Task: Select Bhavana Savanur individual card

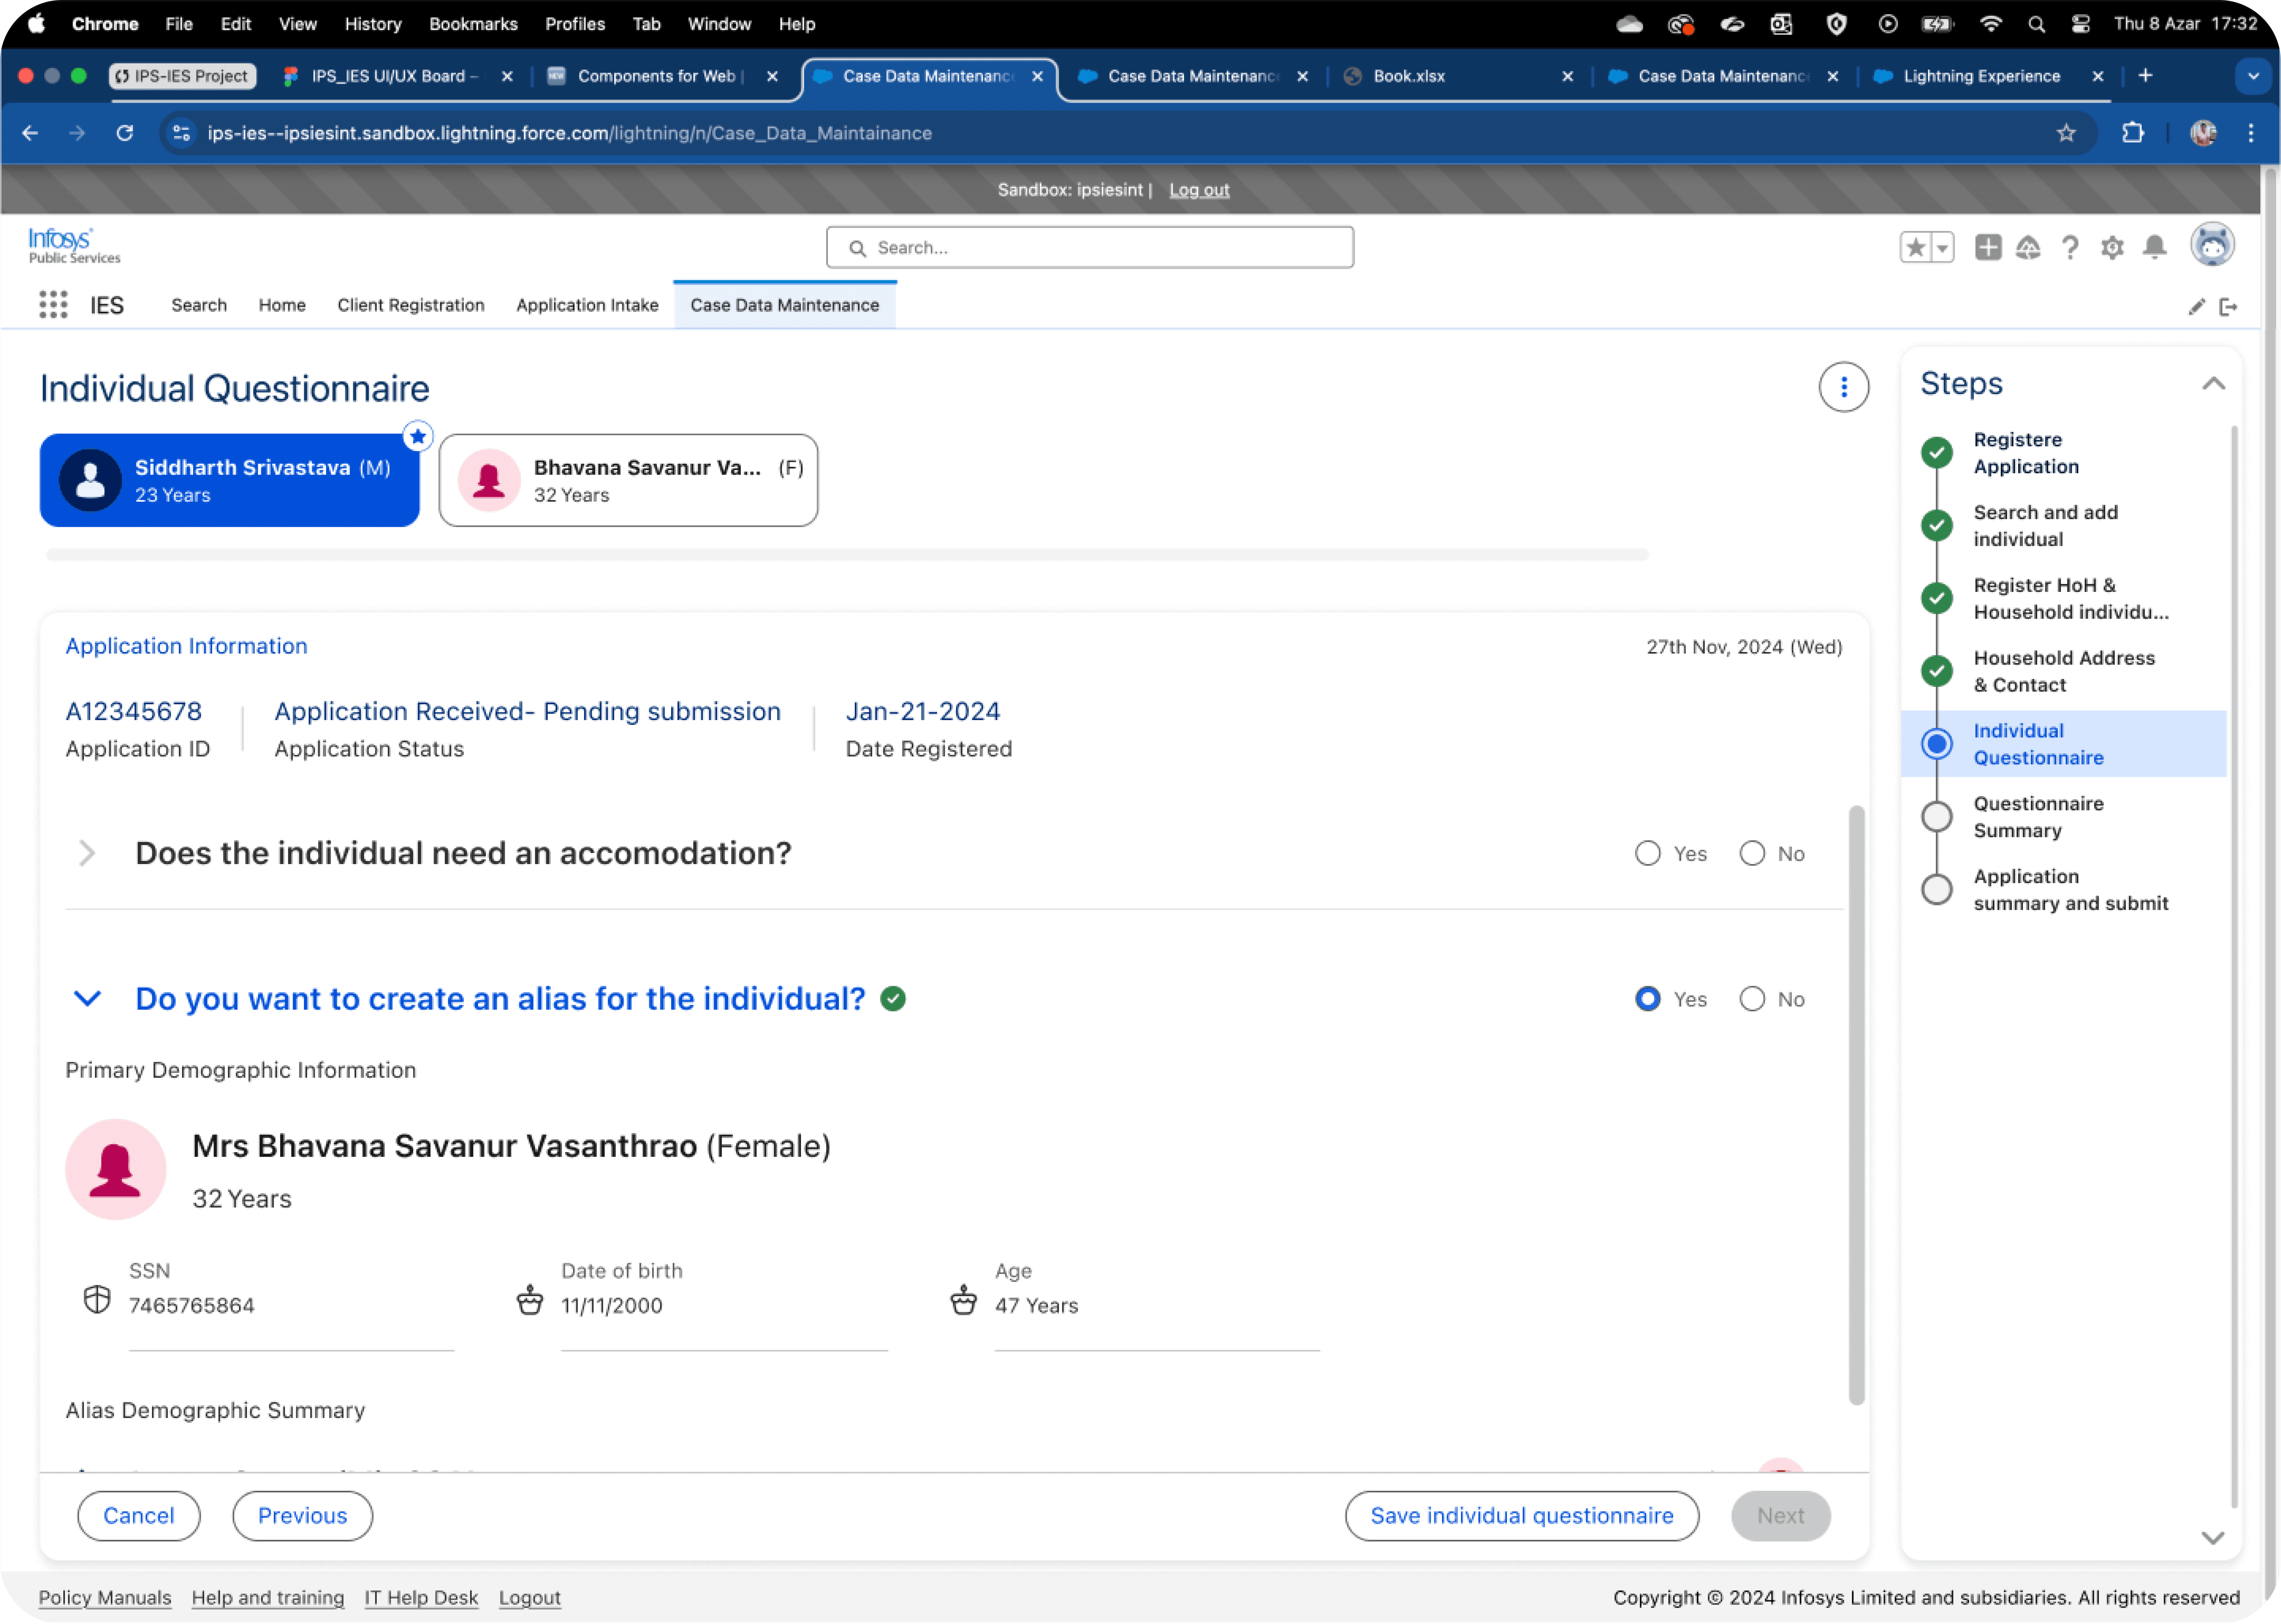Action: pos(628,480)
